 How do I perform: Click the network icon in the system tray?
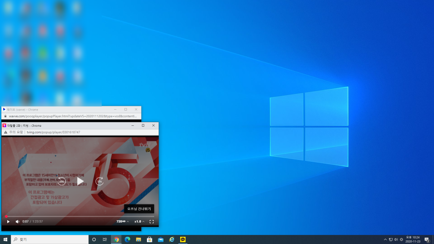pyautogui.click(x=390, y=240)
